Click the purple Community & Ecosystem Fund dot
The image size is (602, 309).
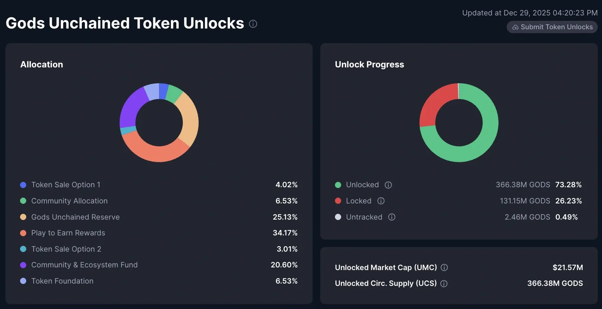pos(23,265)
